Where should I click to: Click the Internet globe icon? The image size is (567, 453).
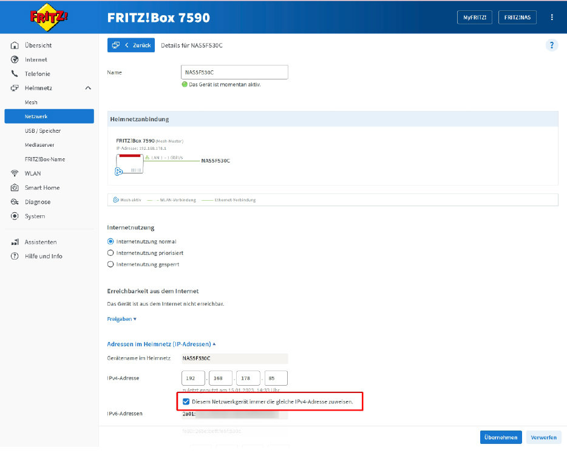point(15,59)
